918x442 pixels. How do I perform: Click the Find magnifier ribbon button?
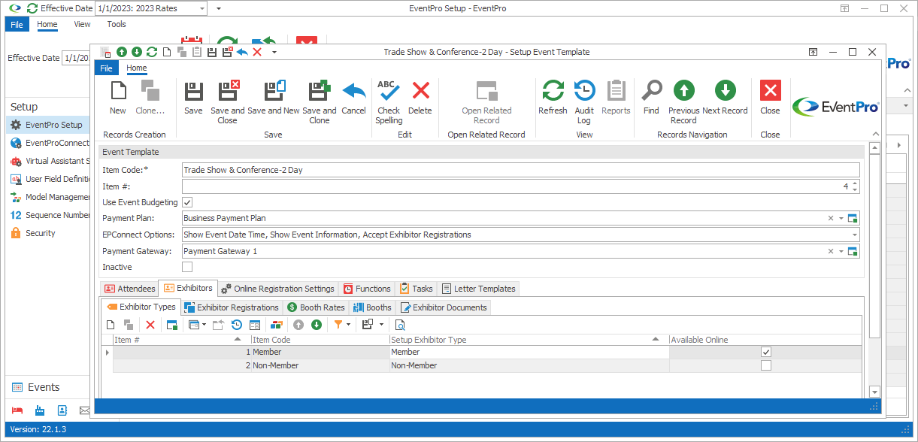coord(651,98)
